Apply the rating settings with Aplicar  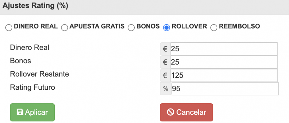click(33, 112)
